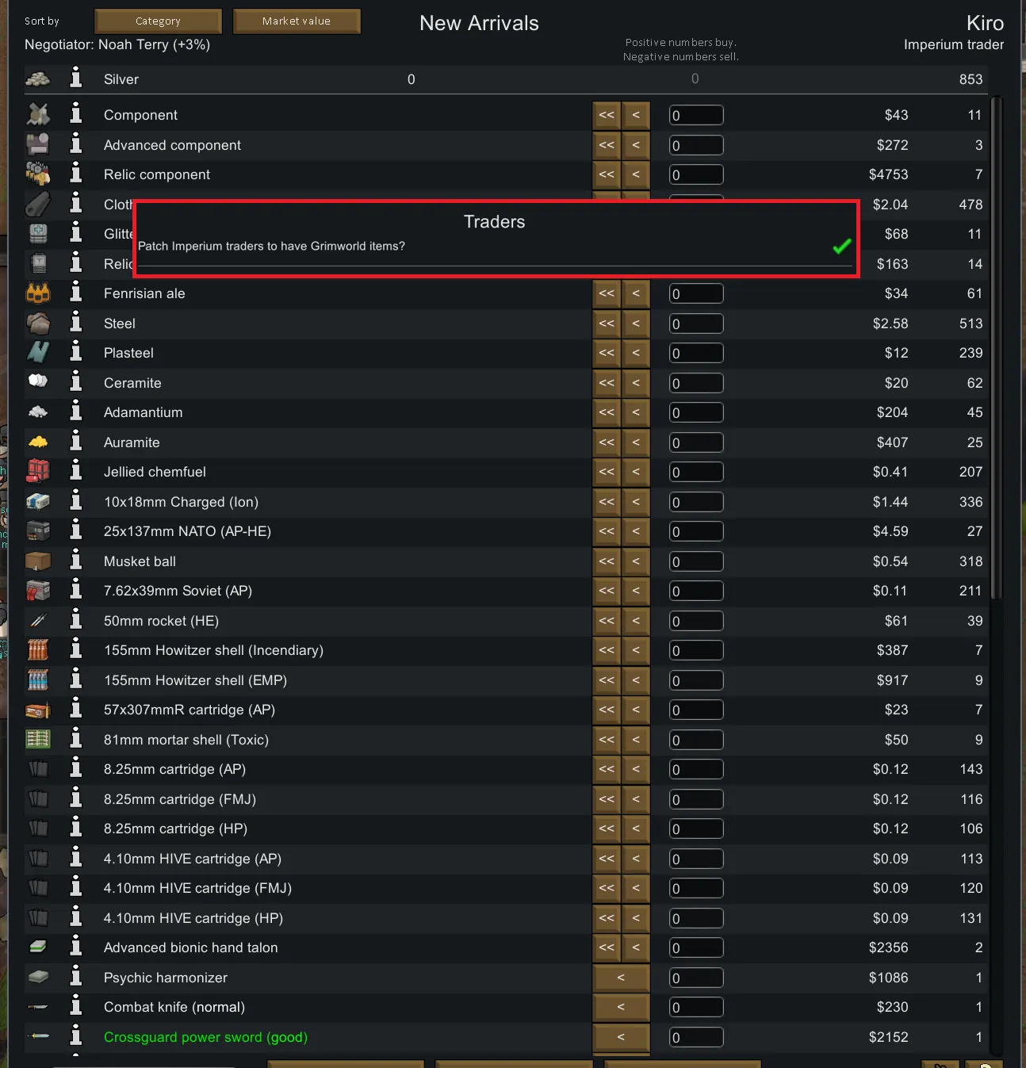Focus the Adamantium quantity field
1026x1068 pixels.
click(696, 412)
